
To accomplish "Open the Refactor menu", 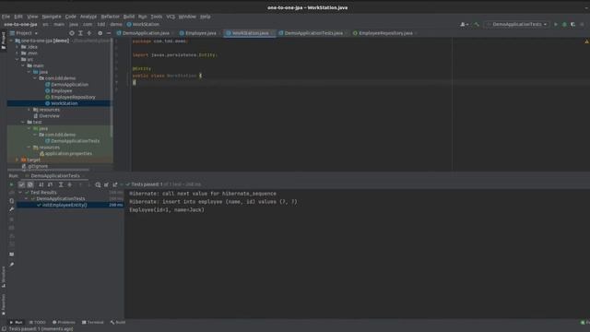I will coord(111,17).
